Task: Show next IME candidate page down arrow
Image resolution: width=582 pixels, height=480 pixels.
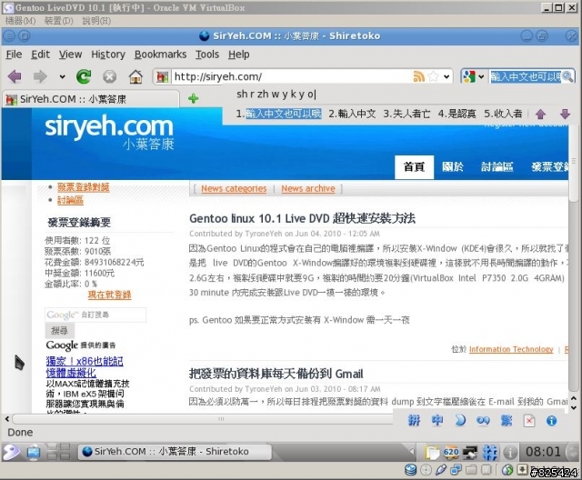Action: 565,114
